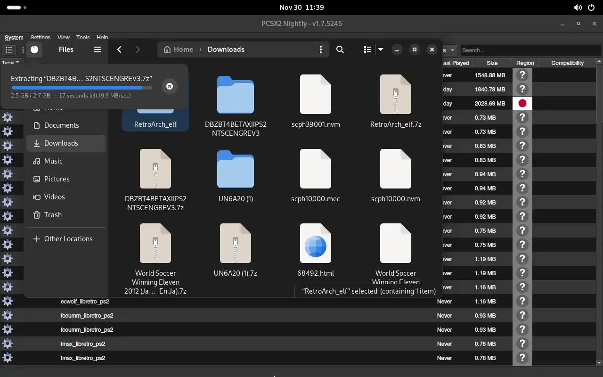Expand the Files view options dropdown arrow
This screenshot has height=377, width=603.
click(x=381, y=49)
